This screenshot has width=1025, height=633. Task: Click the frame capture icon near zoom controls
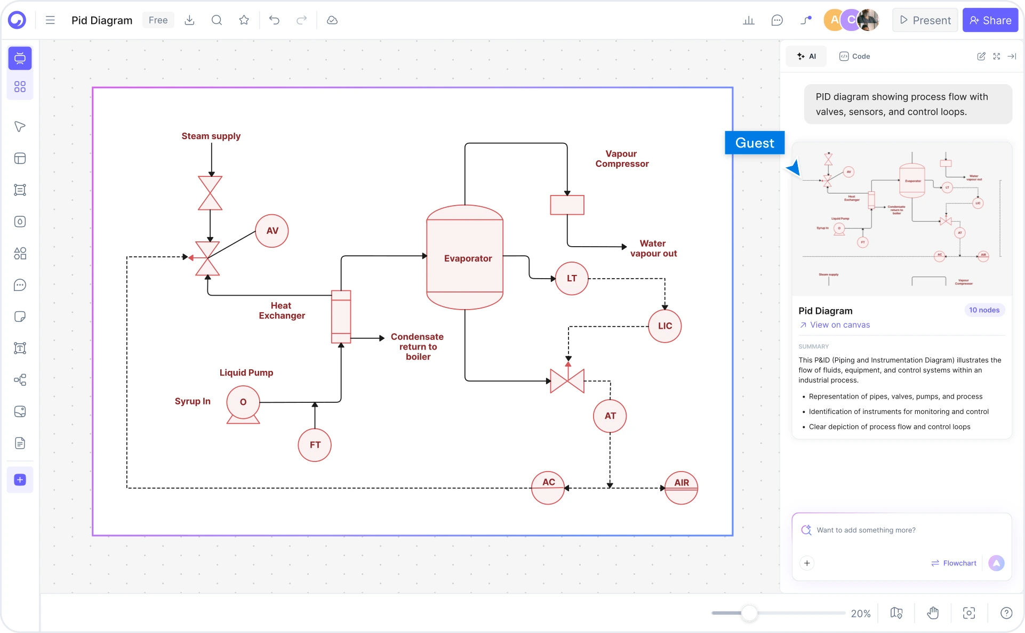click(969, 613)
